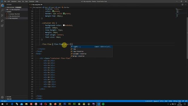Open the Terminal menu
This screenshot has width=188, height=106.
[x=31, y=1]
